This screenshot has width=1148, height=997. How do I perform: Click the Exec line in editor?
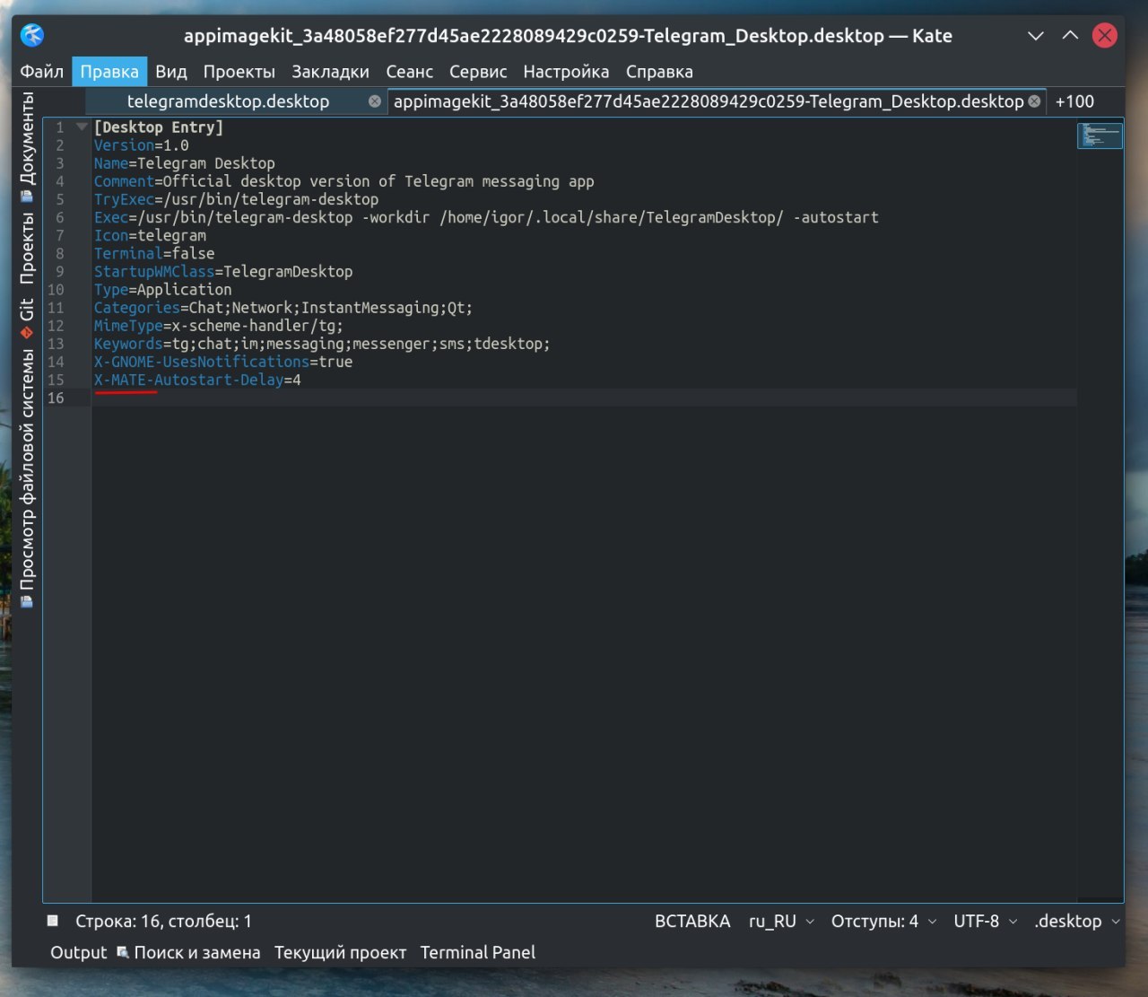486,217
